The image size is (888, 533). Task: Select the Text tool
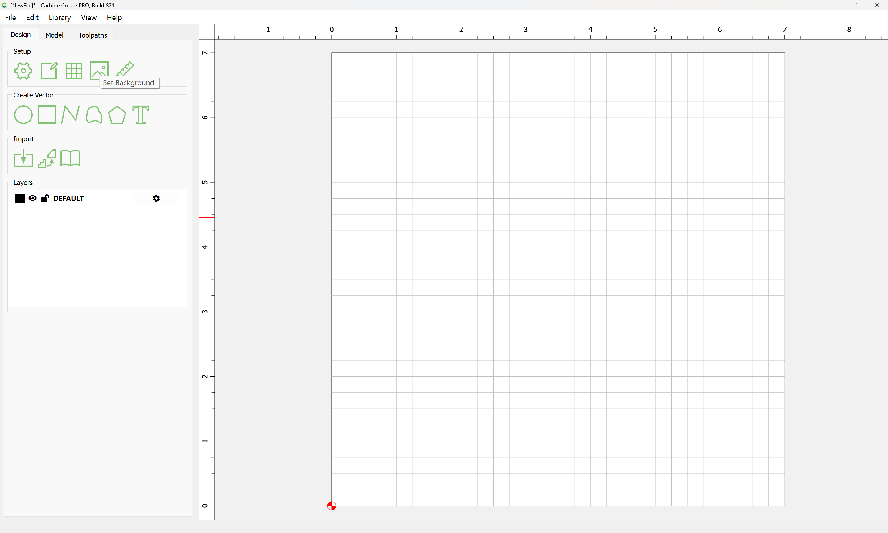(140, 115)
